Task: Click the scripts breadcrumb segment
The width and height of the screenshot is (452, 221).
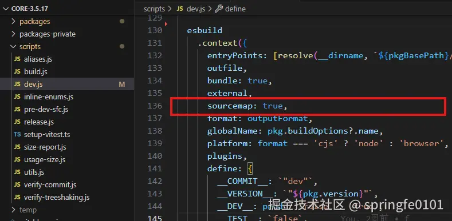Action: [x=154, y=9]
